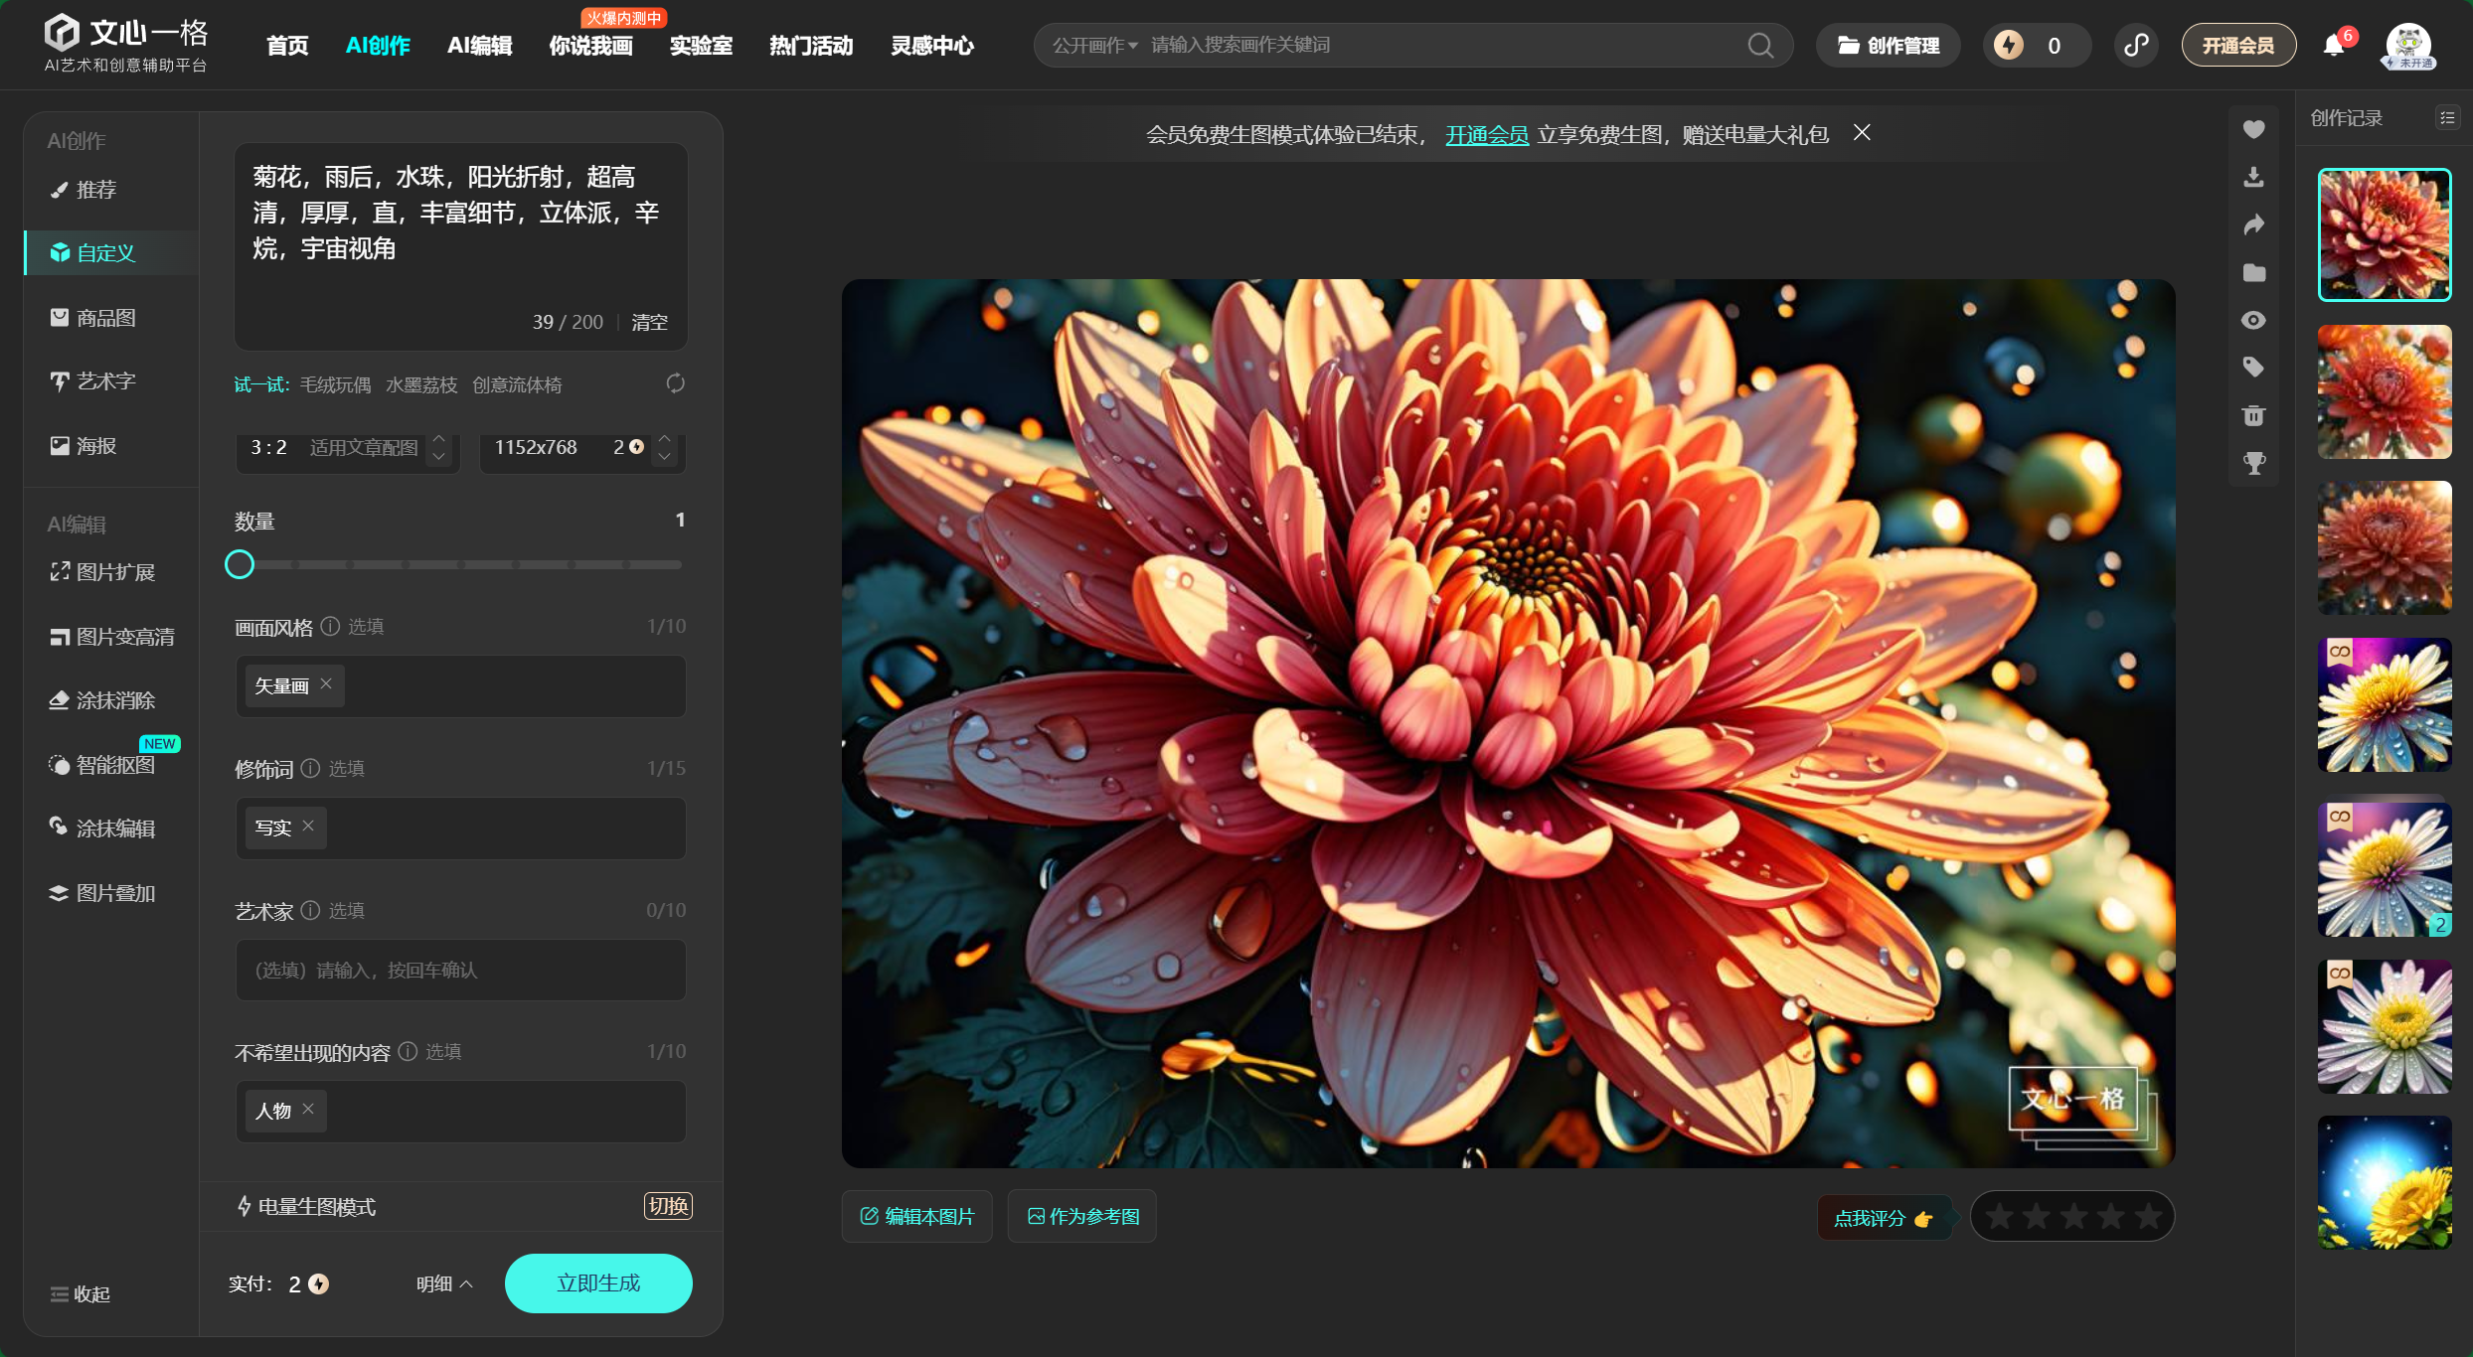This screenshot has height=1357, width=2473.
Task: Toggle image visibility with eye icon
Action: (x=2253, y=320)
